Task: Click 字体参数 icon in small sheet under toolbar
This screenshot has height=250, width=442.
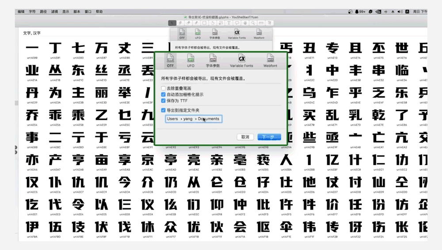Action: coord(214,34)
